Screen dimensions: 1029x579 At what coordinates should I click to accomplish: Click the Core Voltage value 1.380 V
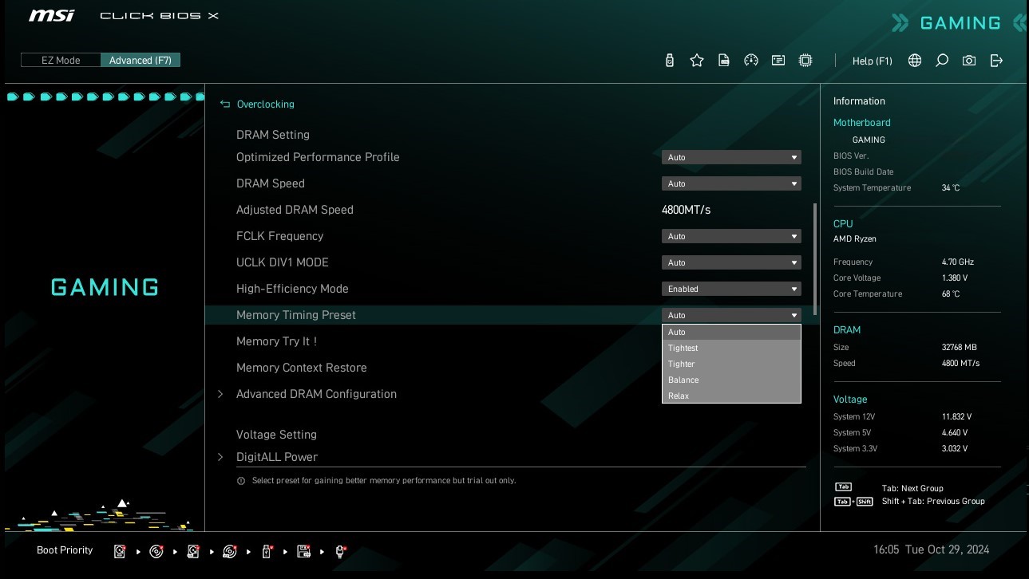(x=955, y=278)
